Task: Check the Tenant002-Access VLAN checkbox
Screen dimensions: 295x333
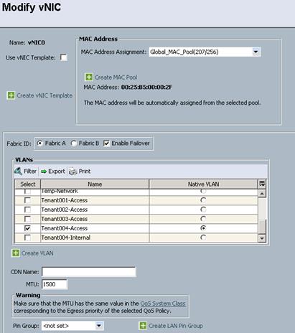Action: tap(27, 210)
